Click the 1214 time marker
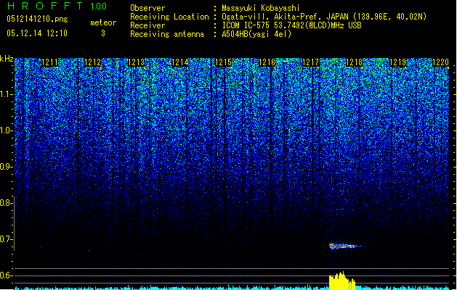The width and height of the screenshot is (457, 290). pyautogui.click(x=180, y=62)
